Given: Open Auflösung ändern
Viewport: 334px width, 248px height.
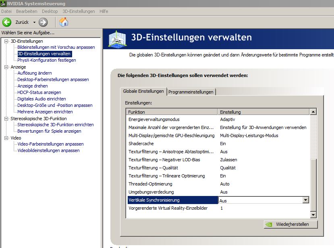Looking at the screenshot, I should (35, 73).
